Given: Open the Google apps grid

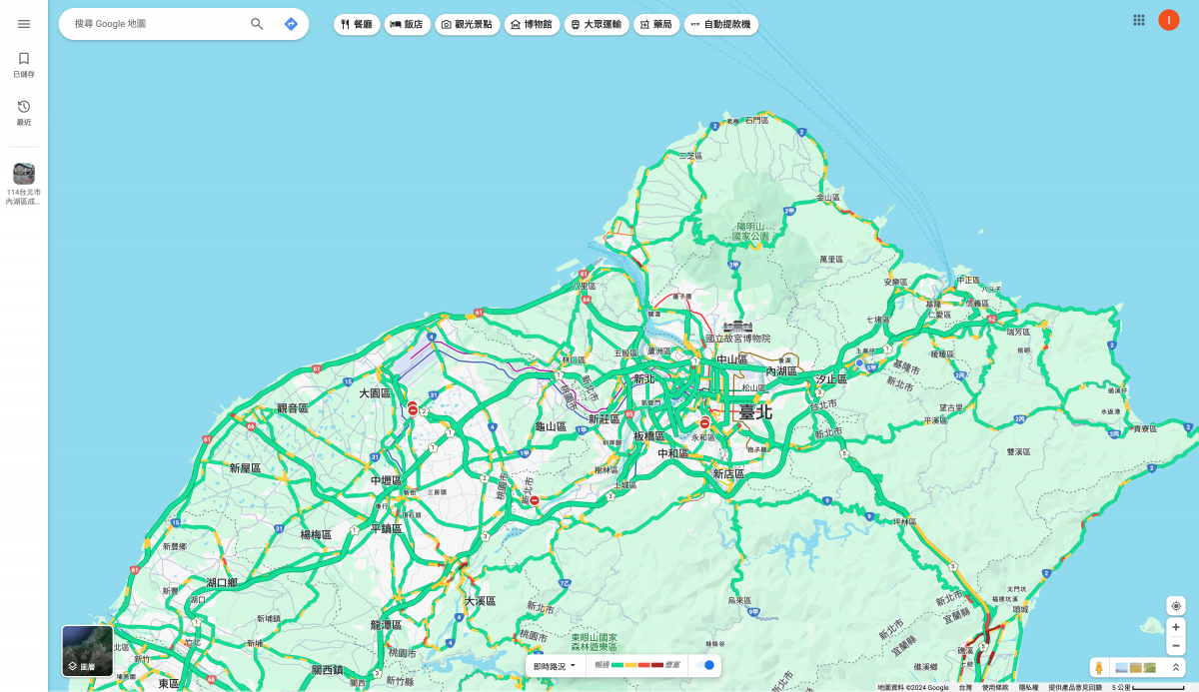Looking at the screenshot, I should click(1139, 20).
